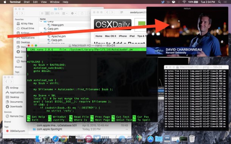Open Safari from the dock

[x=56, y=139]
